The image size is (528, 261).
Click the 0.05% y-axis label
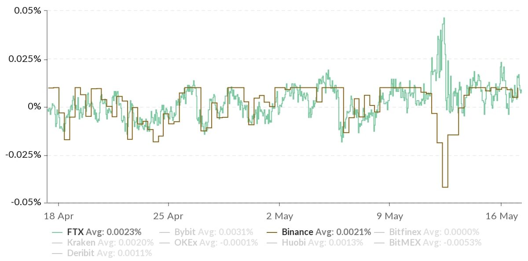click(x=28, y=11)
